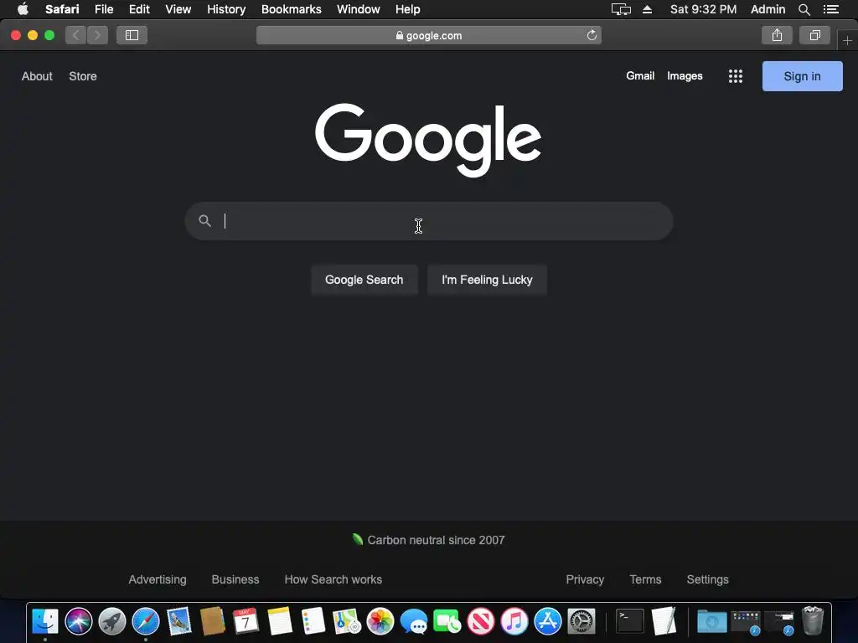Open the Window menu
Viewport: 858px width, 643px height.
[x=359, y=9]
